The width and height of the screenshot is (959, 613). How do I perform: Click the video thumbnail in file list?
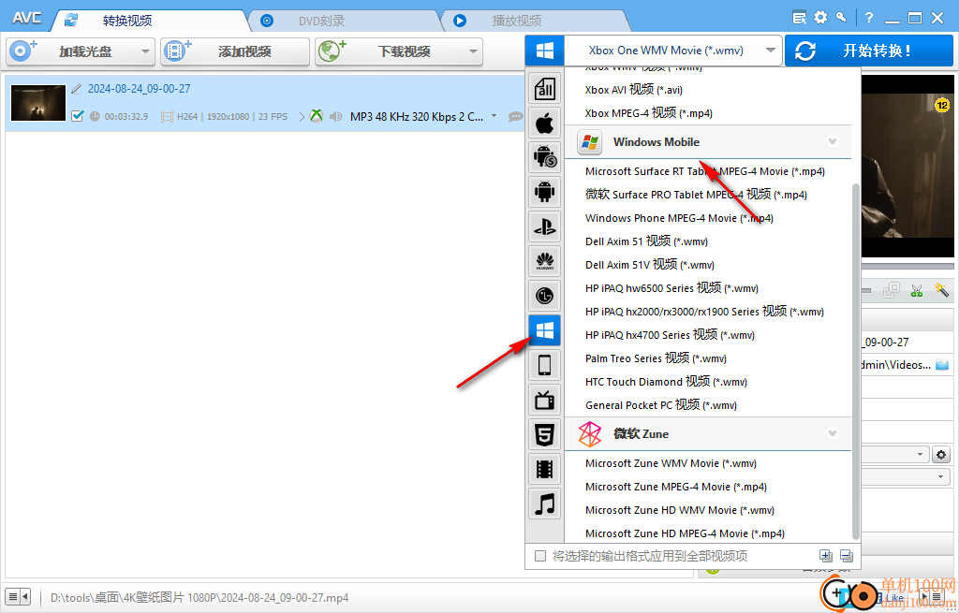coord(38,103)
